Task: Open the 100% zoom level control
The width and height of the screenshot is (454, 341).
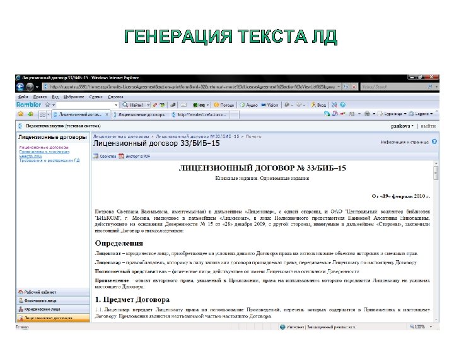Action: (x=421, y=327)
